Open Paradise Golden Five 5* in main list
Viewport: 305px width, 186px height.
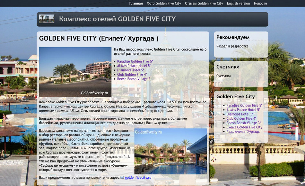click(135, 61)
